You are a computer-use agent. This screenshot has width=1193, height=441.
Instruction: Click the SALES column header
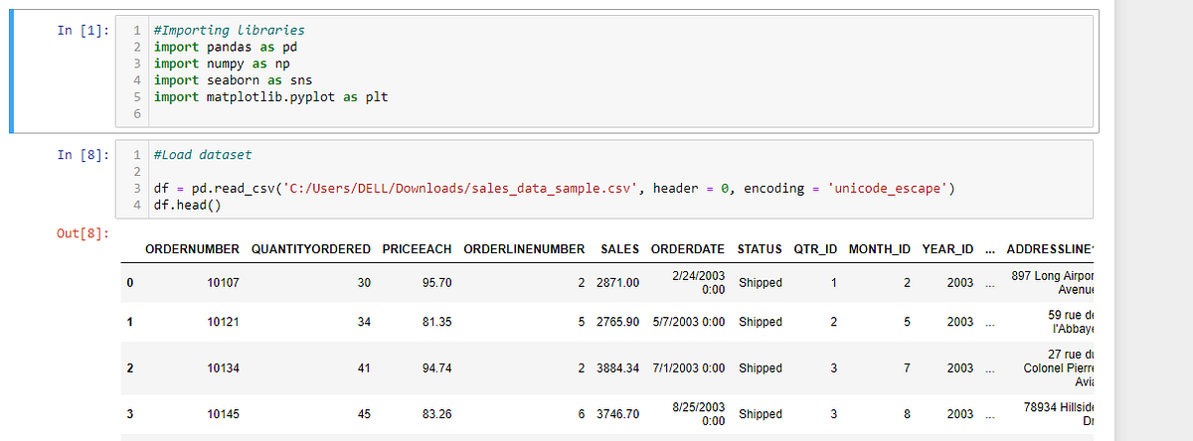619,248
